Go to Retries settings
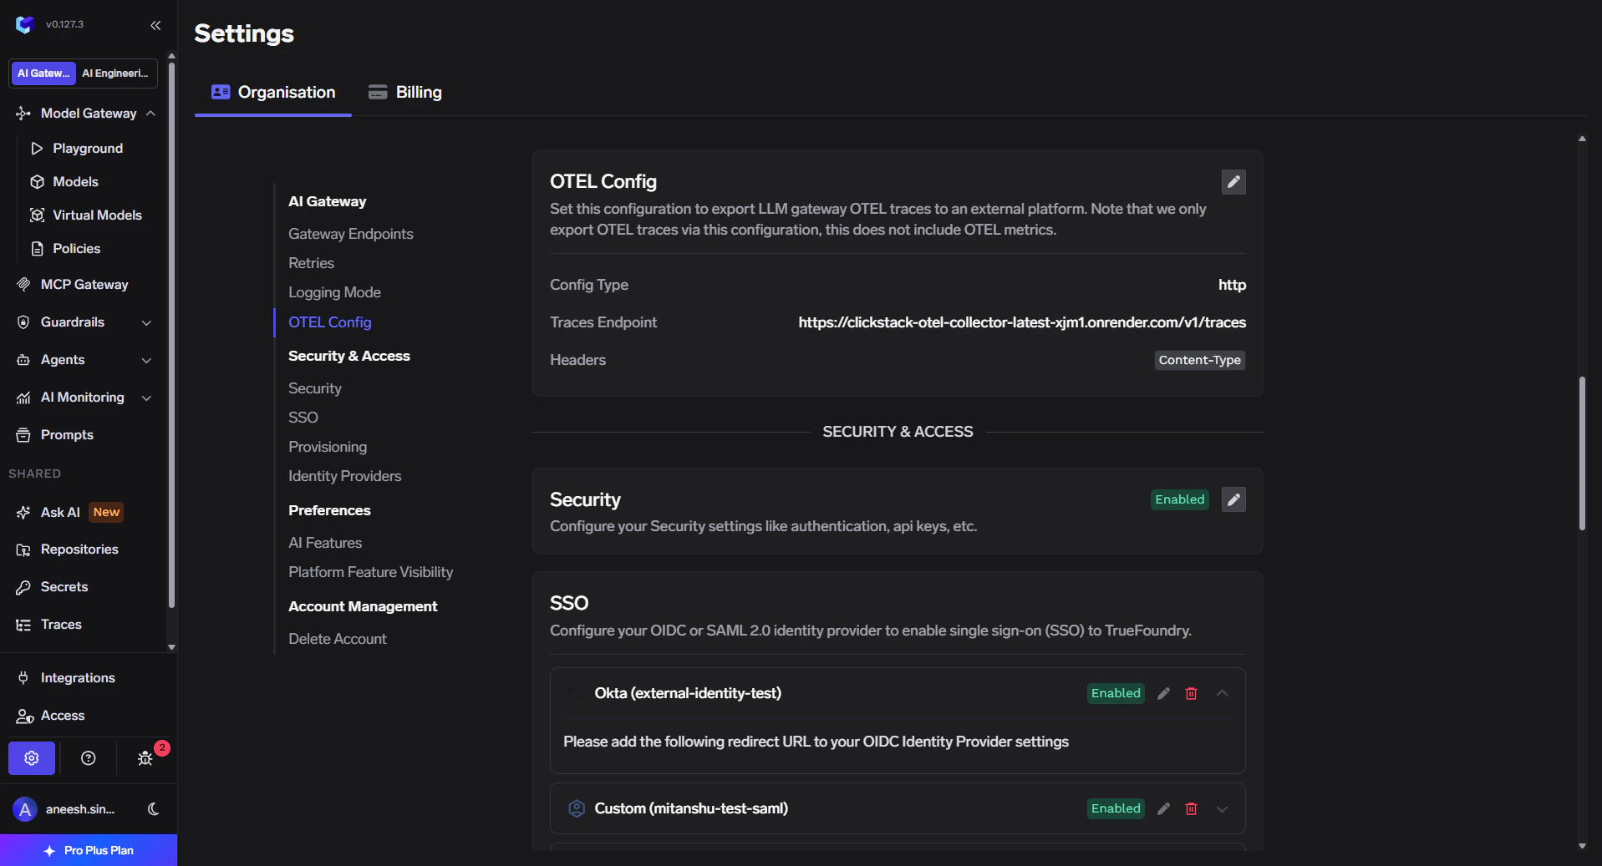This screenshot has height=866, width=1602. (x=311, y=263)
